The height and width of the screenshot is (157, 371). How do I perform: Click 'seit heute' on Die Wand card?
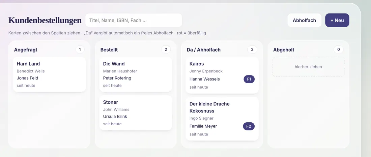[x=112, y=86]
